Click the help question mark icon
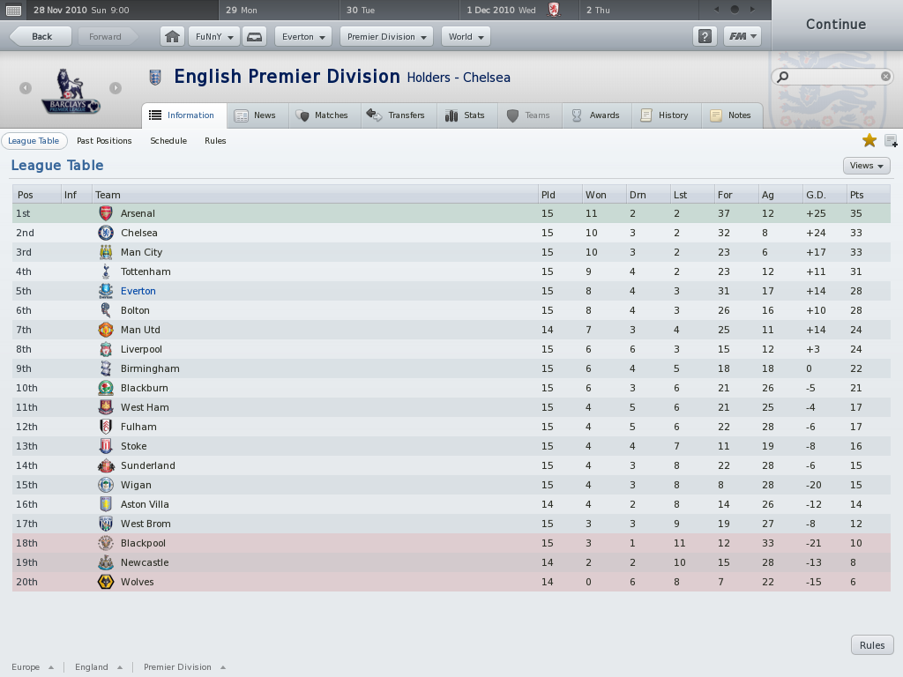The image size is (903, 677). 705,37
